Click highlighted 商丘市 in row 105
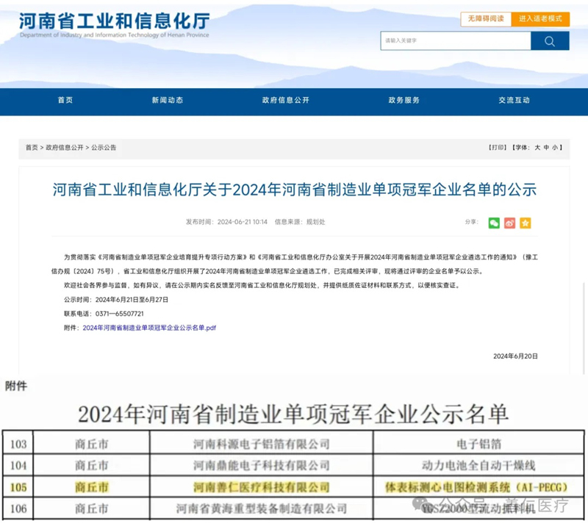 click(x=91, y=487)
